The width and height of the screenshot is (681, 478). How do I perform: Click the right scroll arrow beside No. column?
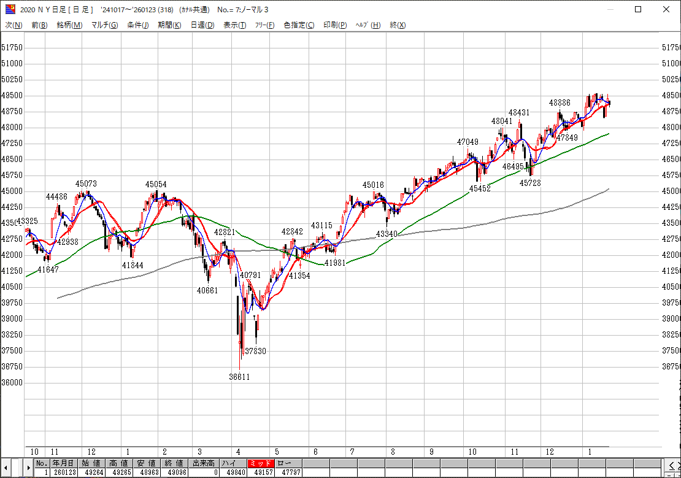click(28, 468)
